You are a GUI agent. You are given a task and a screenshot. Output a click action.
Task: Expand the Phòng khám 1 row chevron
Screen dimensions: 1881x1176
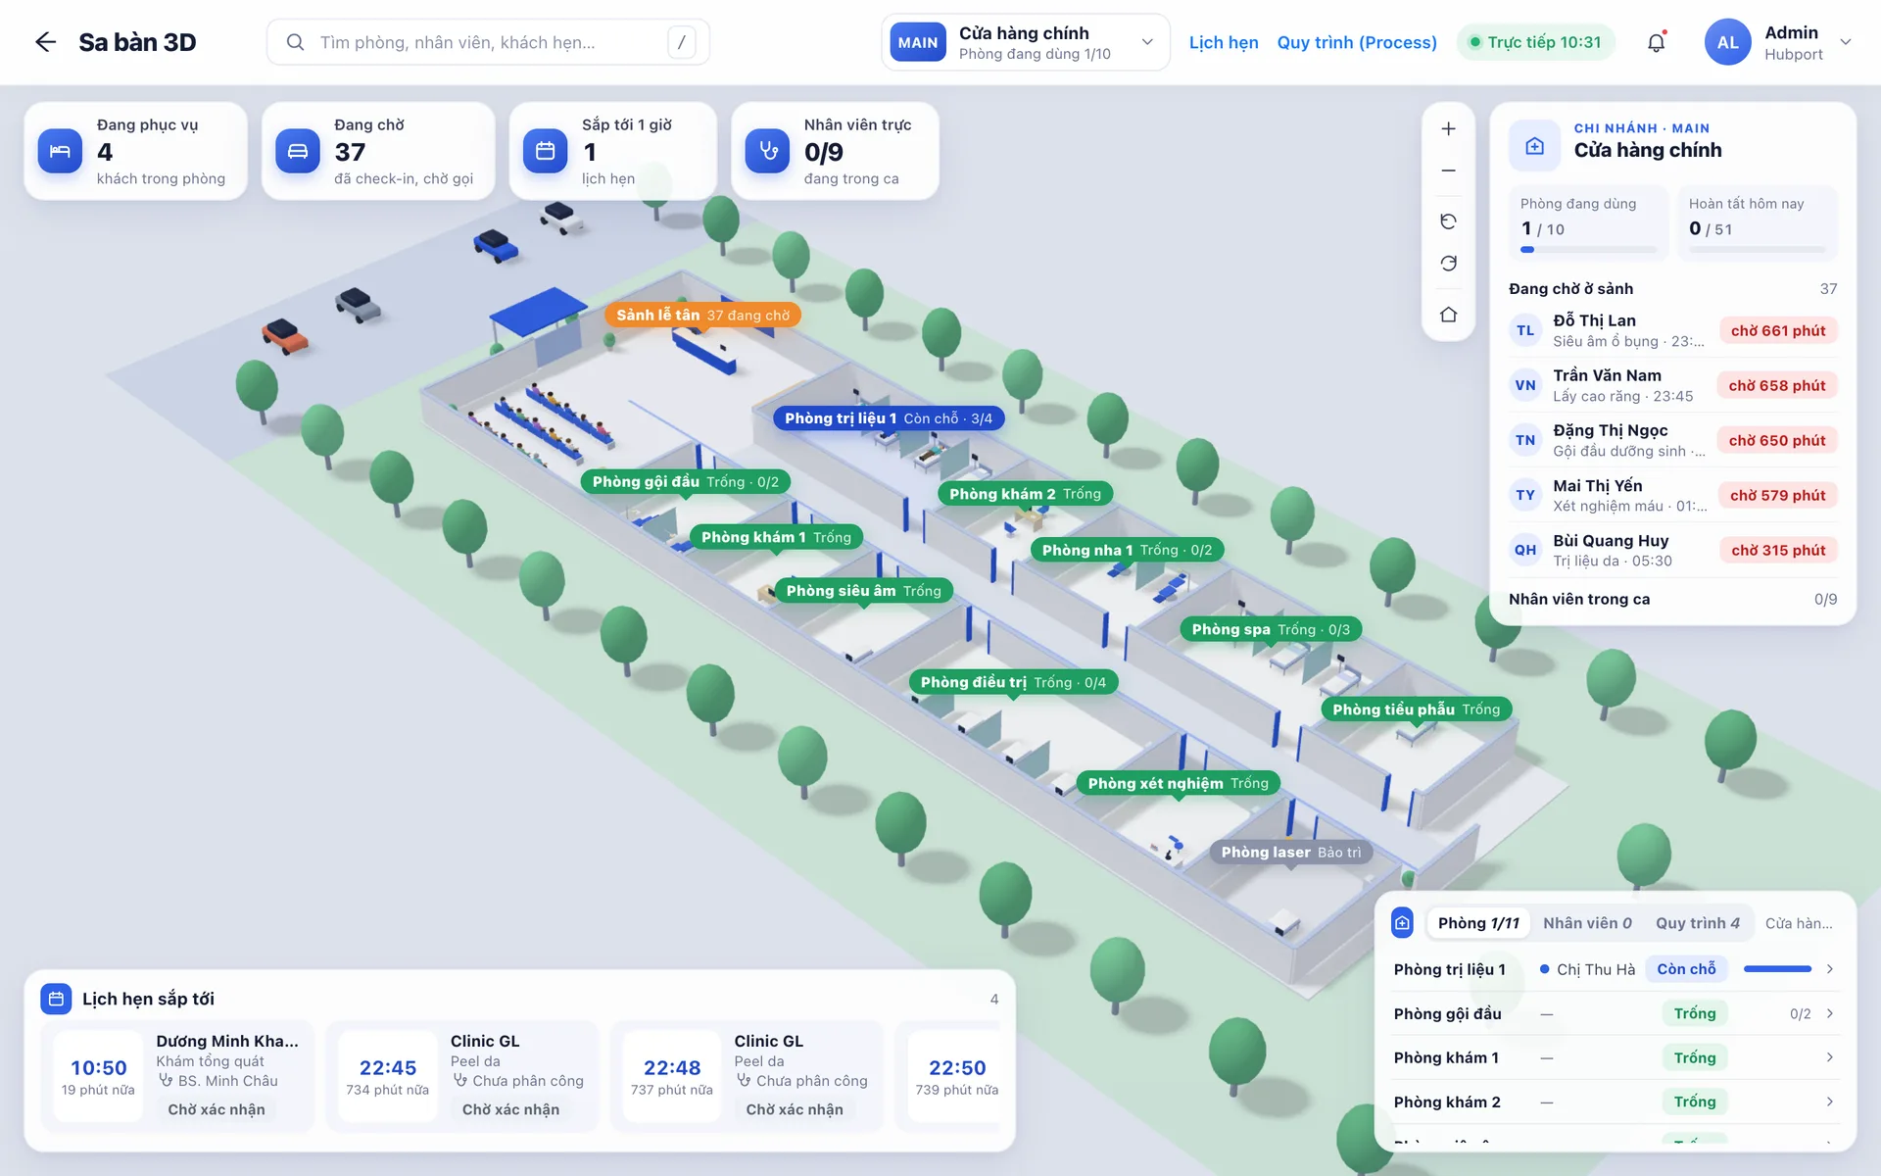pyautogui.click(x=1829, y=1057)
